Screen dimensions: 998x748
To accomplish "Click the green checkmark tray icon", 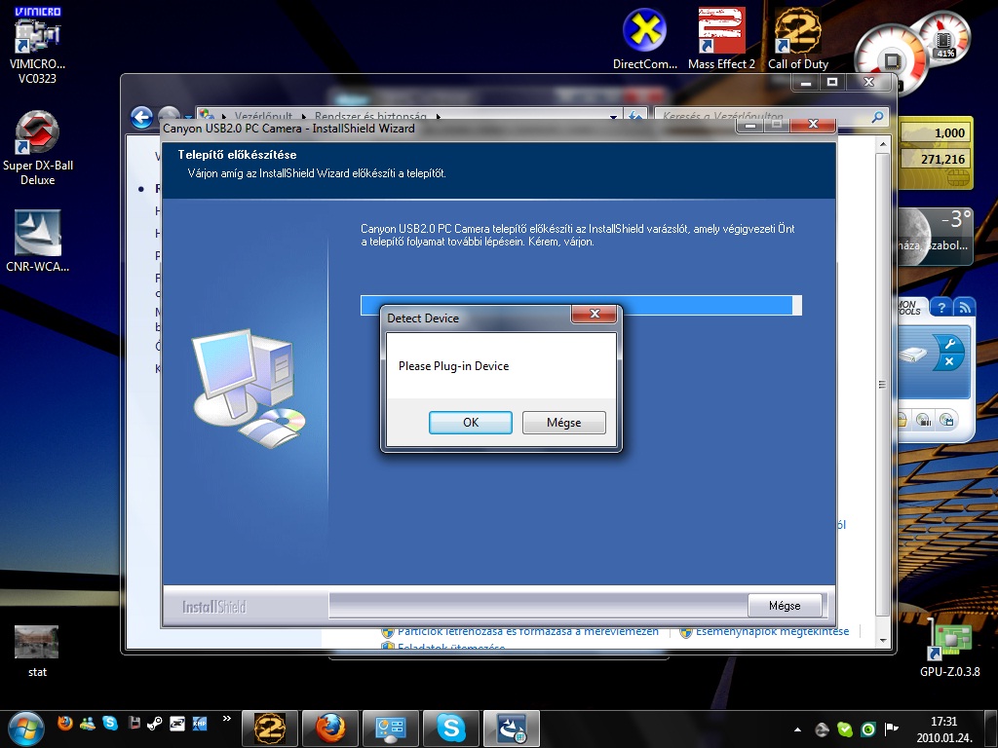I will 845,729.
